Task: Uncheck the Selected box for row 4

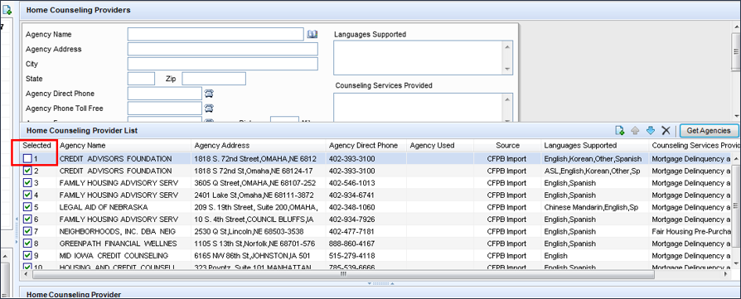Action: coord(27,195)
